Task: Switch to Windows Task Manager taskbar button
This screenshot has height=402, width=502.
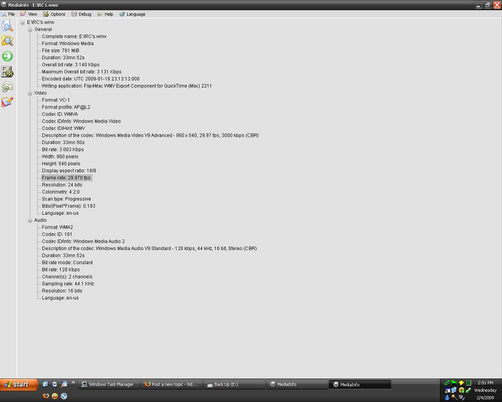Action: click(x=109, y=384)
